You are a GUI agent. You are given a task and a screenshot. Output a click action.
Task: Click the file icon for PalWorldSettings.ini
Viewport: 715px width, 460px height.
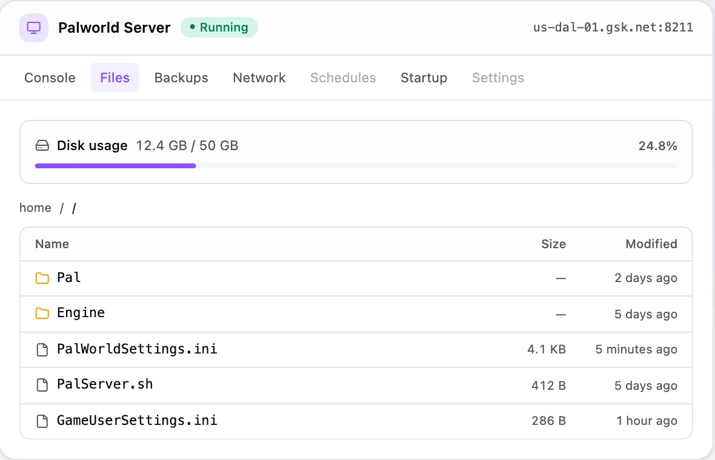point(42,349)
